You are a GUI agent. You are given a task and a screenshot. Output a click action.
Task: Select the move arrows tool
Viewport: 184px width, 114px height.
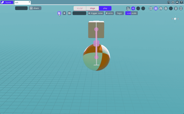(133, 8)
